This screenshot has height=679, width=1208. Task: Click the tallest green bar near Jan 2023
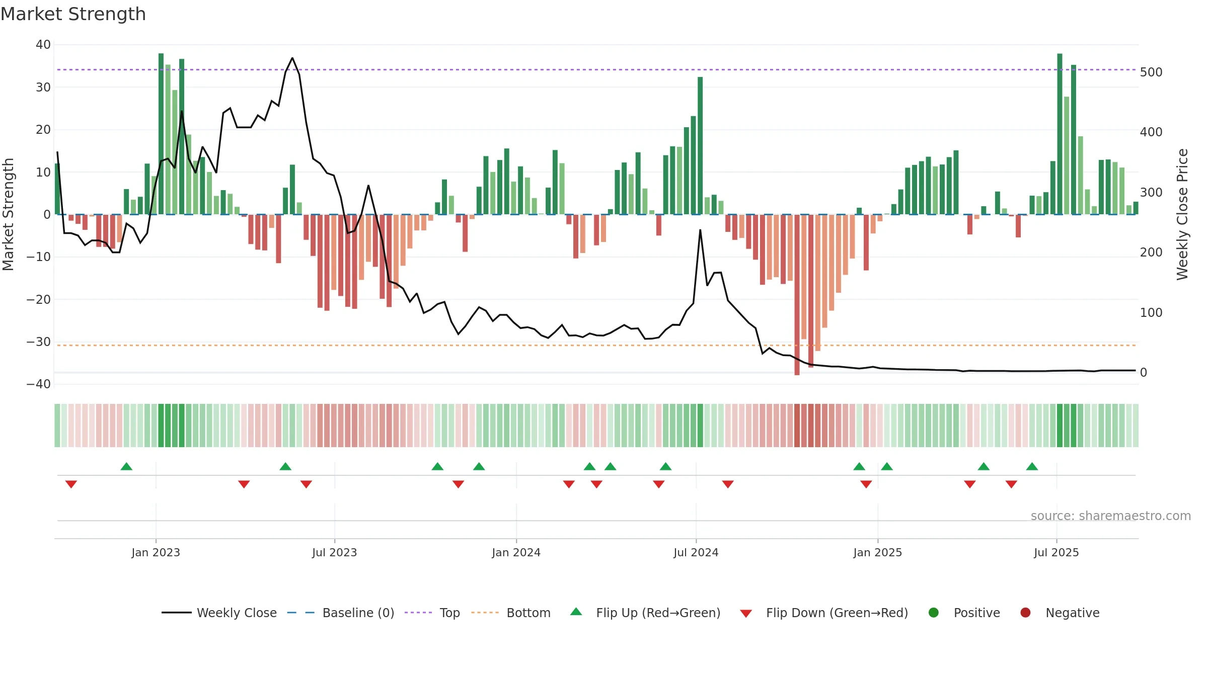[x=161, y=134]
